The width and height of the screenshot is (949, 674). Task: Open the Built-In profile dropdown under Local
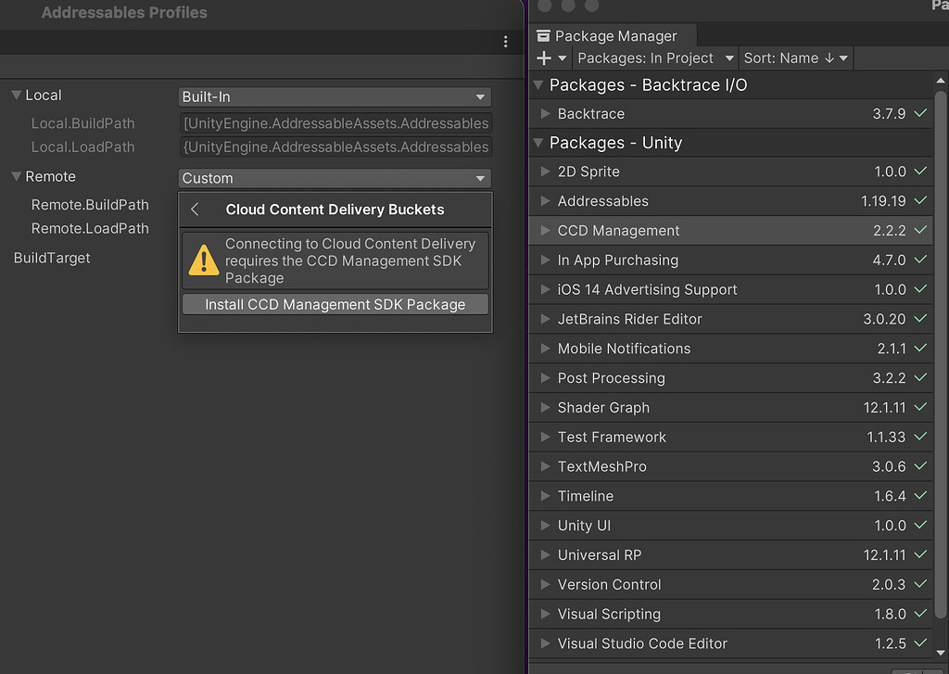click(334, 96)
